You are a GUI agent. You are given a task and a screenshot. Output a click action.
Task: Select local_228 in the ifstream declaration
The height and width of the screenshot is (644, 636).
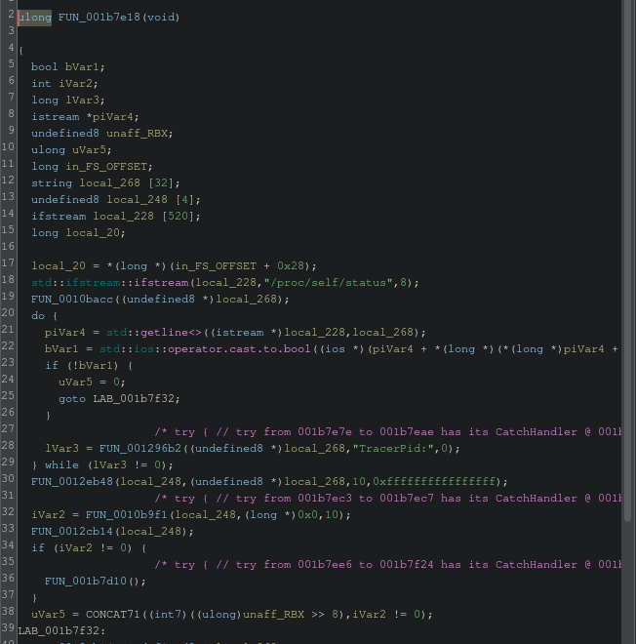point(123,216)
